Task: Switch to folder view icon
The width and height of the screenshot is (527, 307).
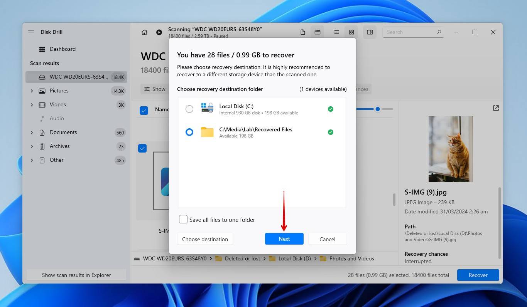Action: tap(318, 32)
